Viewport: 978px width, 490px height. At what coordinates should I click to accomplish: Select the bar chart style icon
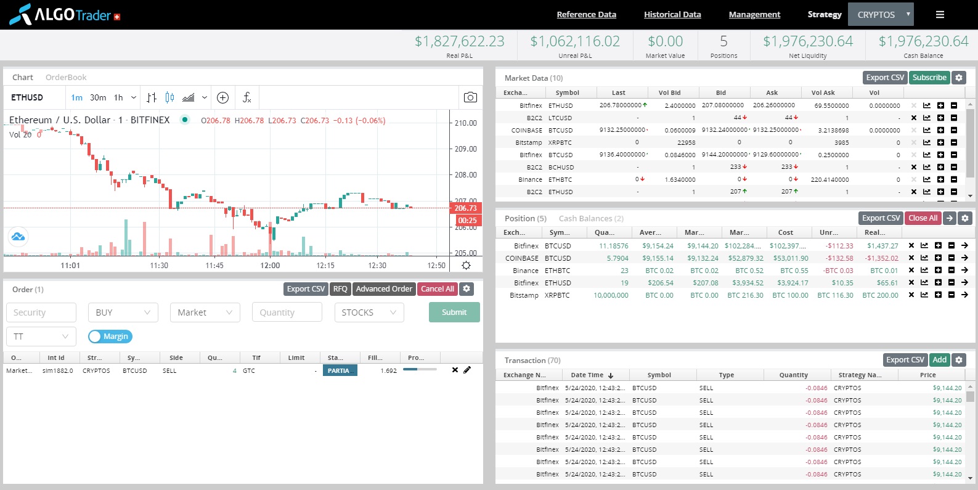[x=152, y=97]
